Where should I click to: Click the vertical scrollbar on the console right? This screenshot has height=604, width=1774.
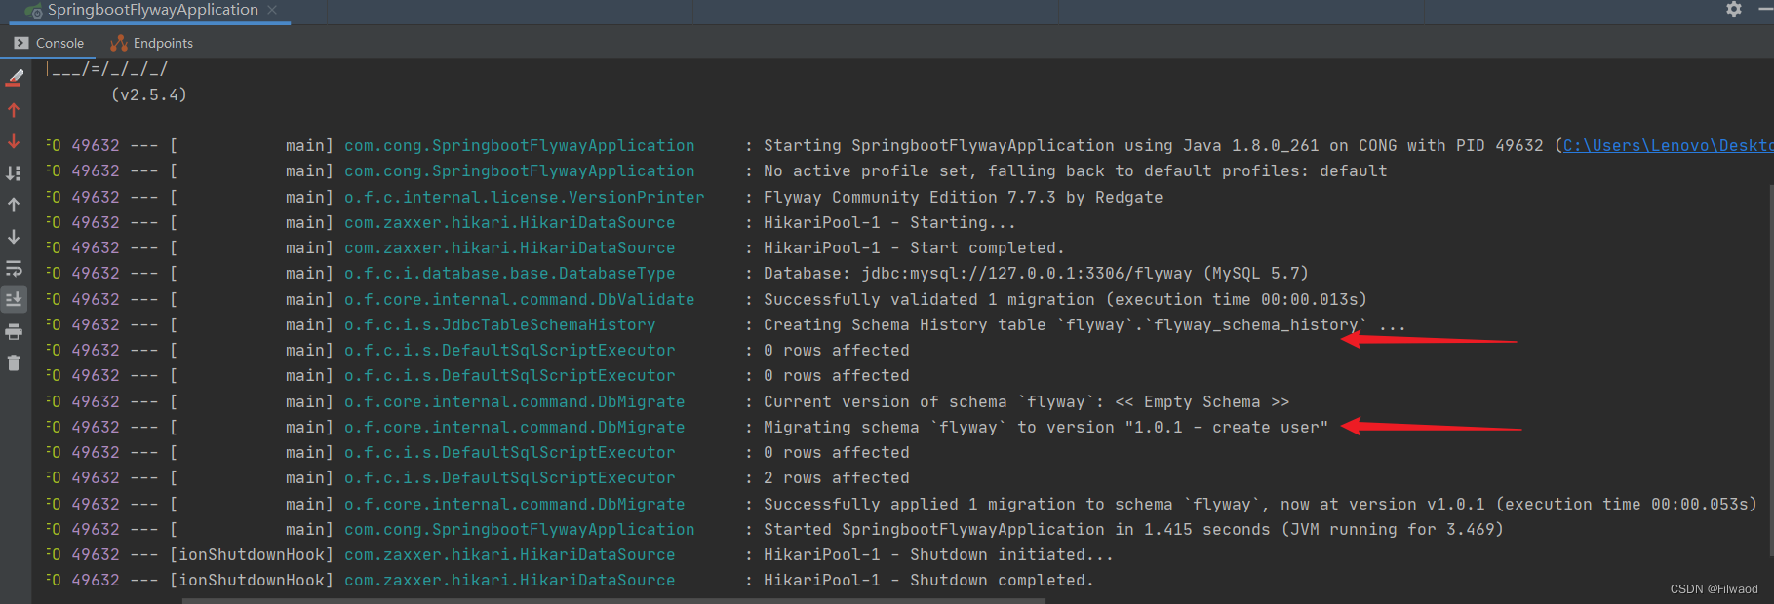click(1769, 370)
